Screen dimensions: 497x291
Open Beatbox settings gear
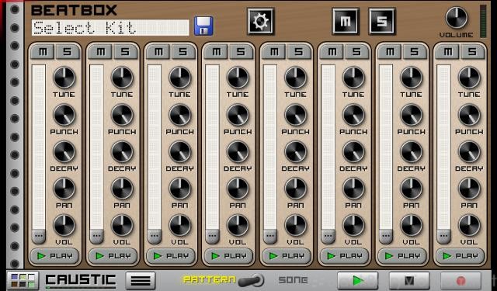click(x=261, y=22)
